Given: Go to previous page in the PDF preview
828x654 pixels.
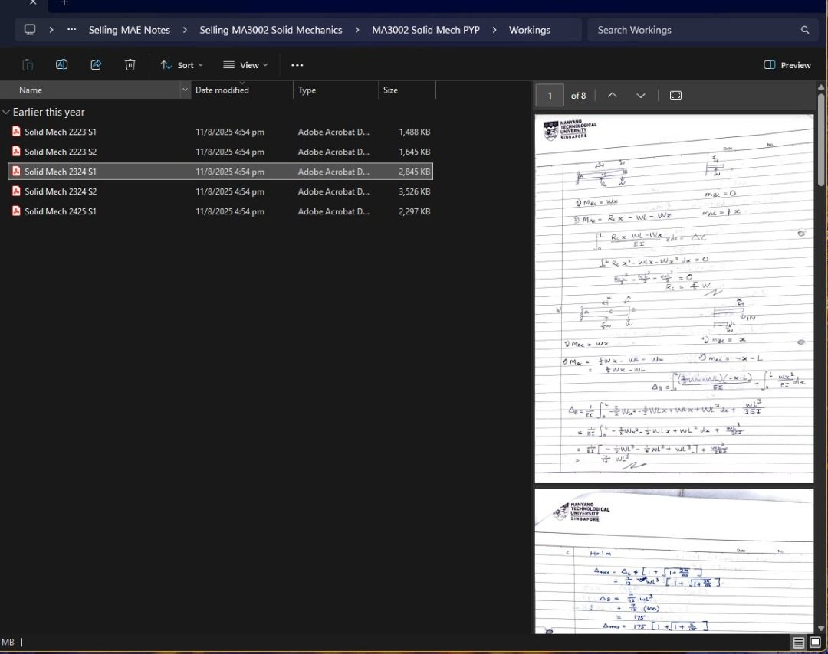Looking at the screenshot, I should [613, 95].
